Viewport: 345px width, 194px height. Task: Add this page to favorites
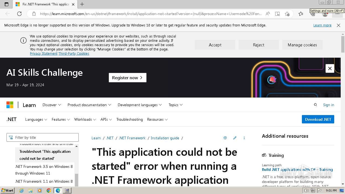287,14
